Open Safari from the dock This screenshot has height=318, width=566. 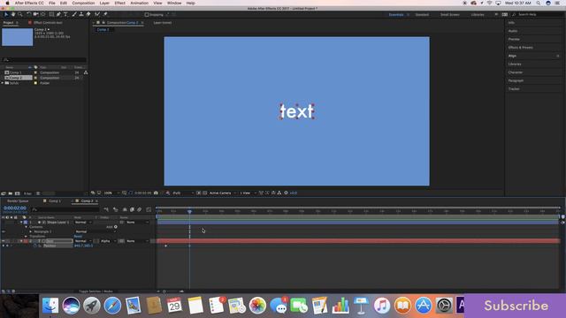[x=112, y=306]
